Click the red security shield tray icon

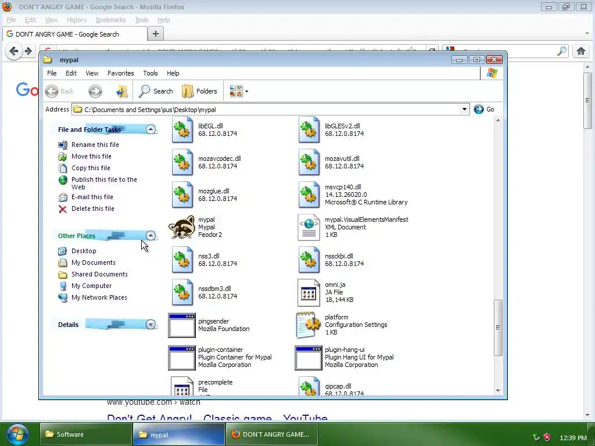pos(547,438)
